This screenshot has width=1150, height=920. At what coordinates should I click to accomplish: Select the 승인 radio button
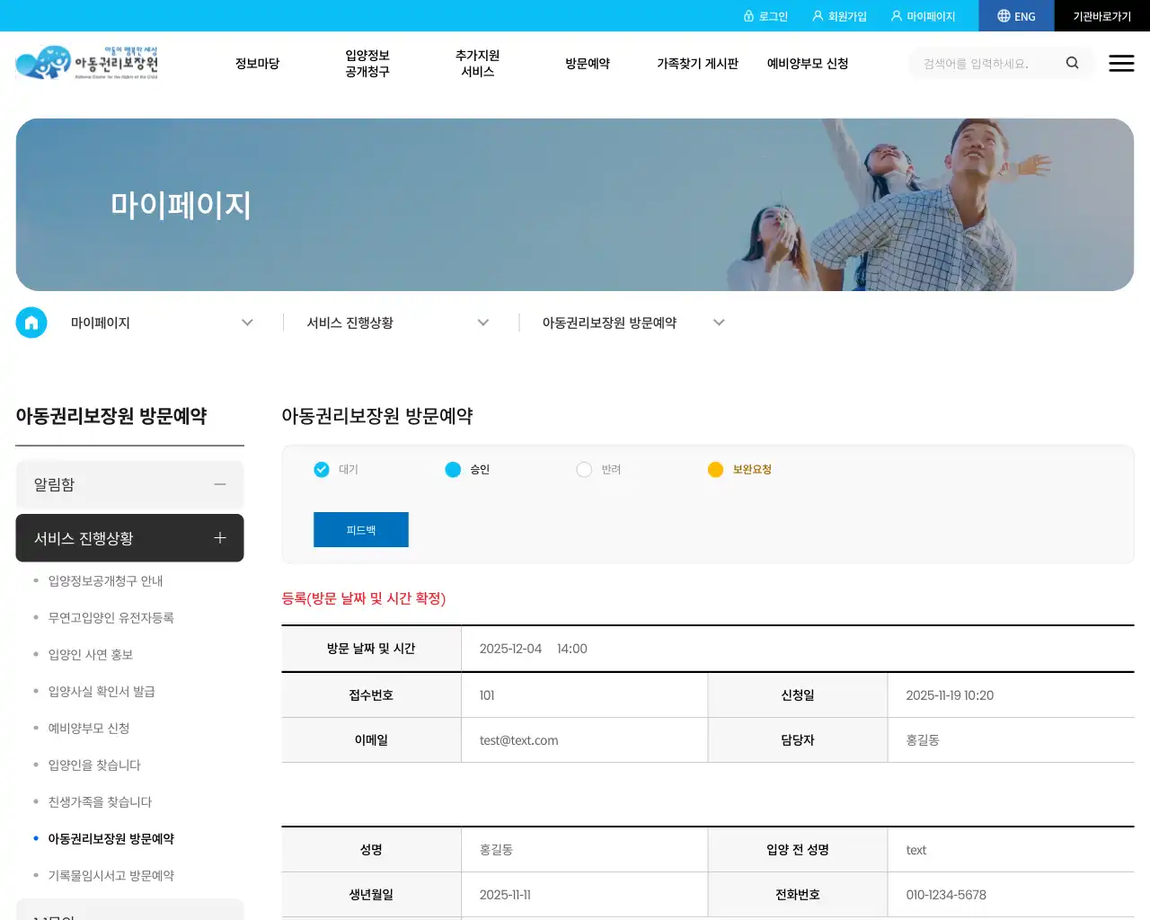453,469
